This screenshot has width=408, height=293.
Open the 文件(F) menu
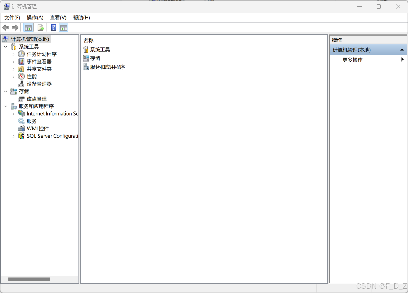coord(12,18)
